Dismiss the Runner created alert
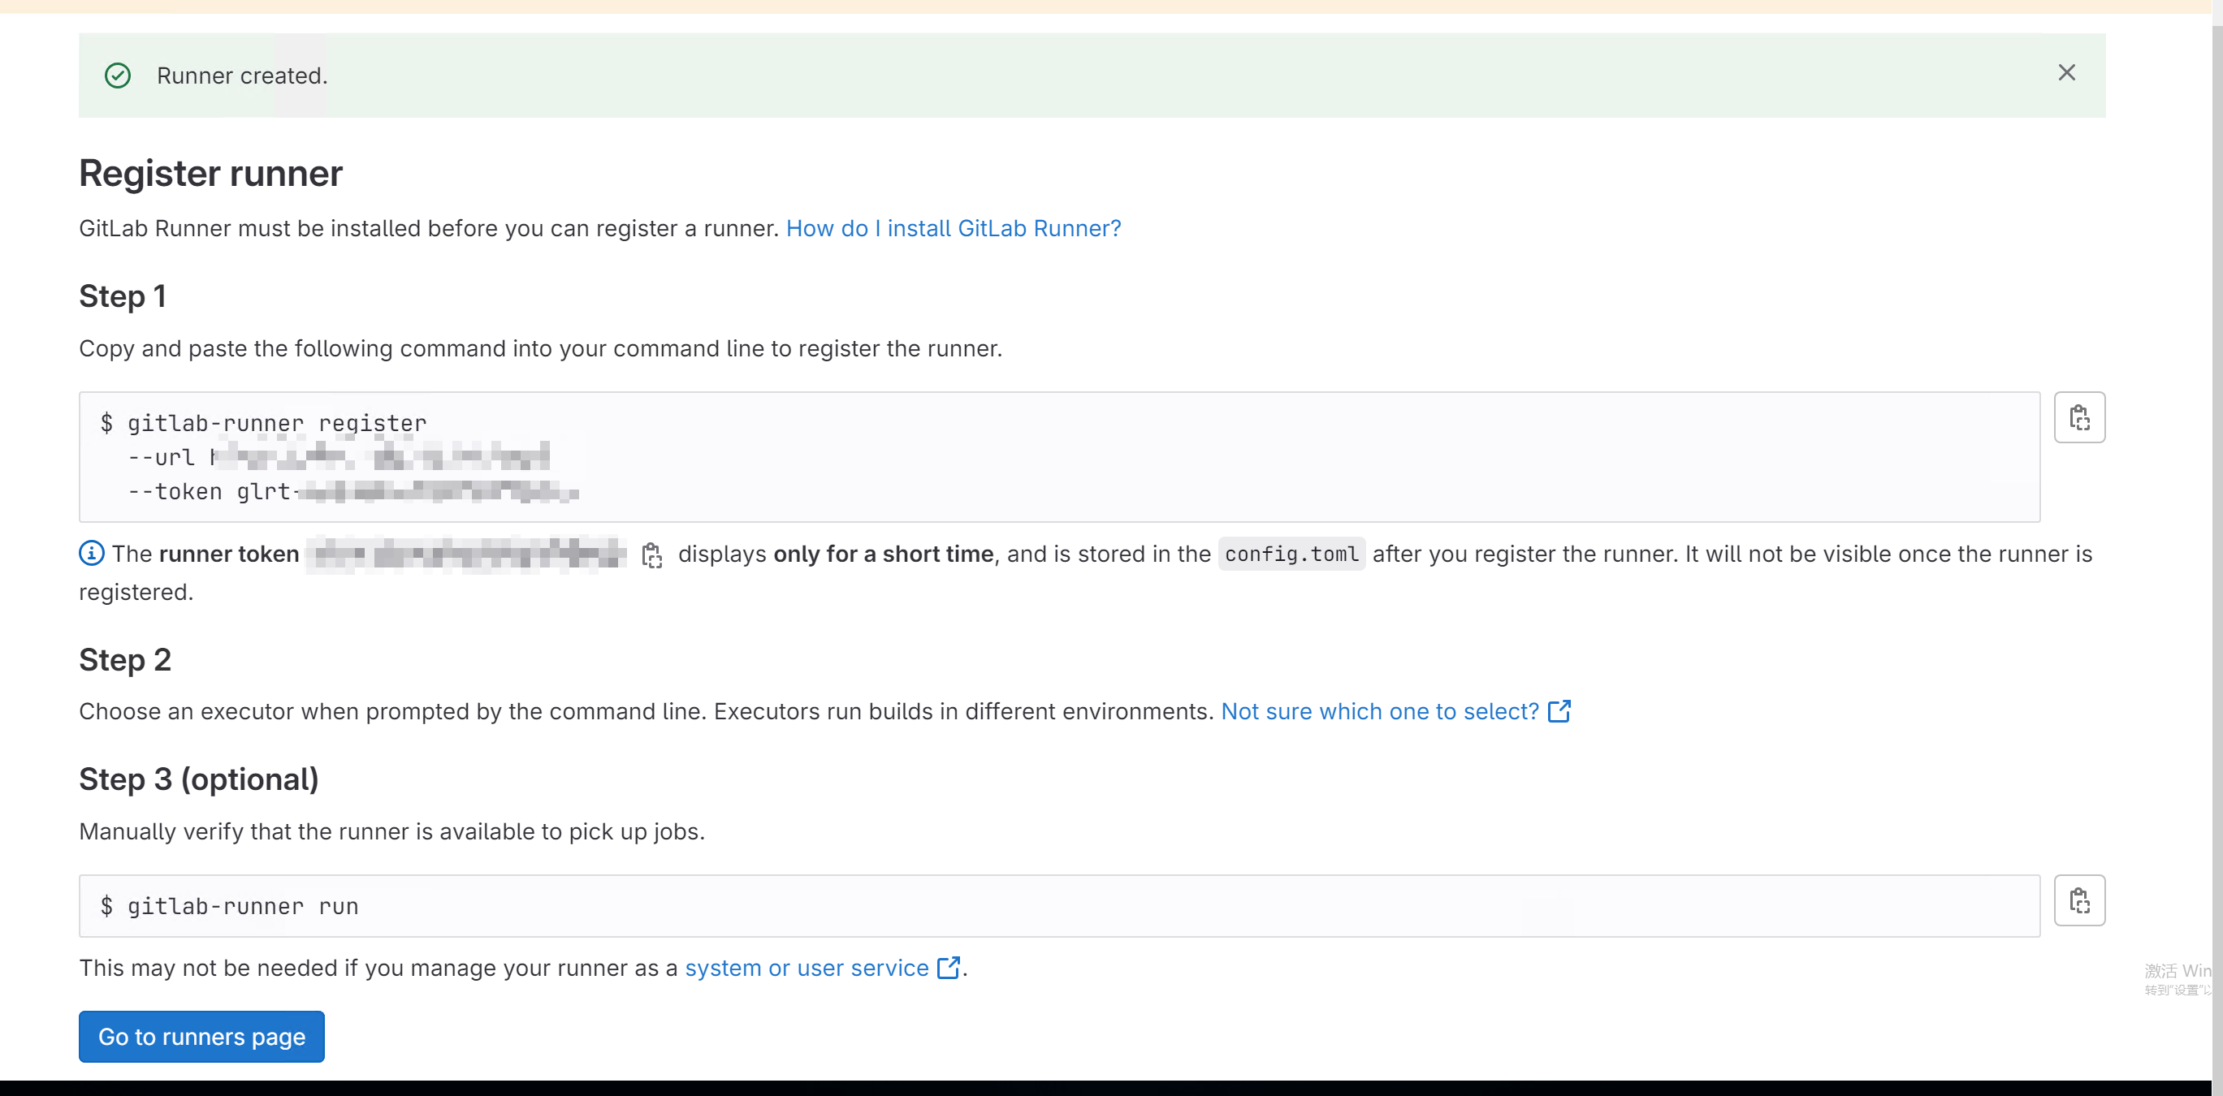Screen dimensions: 2223x1096 click(x=2066, y=73)
